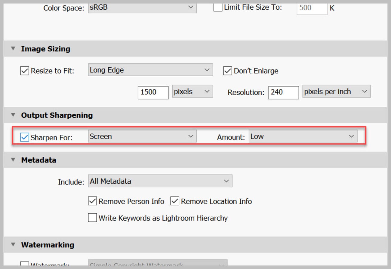This screenshot has width=391, height=269.
Task: Collapse the Watermarking section
Action: click(13, 245)
